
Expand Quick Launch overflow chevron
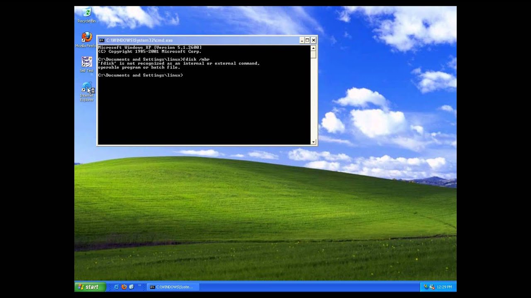point(140,286)
